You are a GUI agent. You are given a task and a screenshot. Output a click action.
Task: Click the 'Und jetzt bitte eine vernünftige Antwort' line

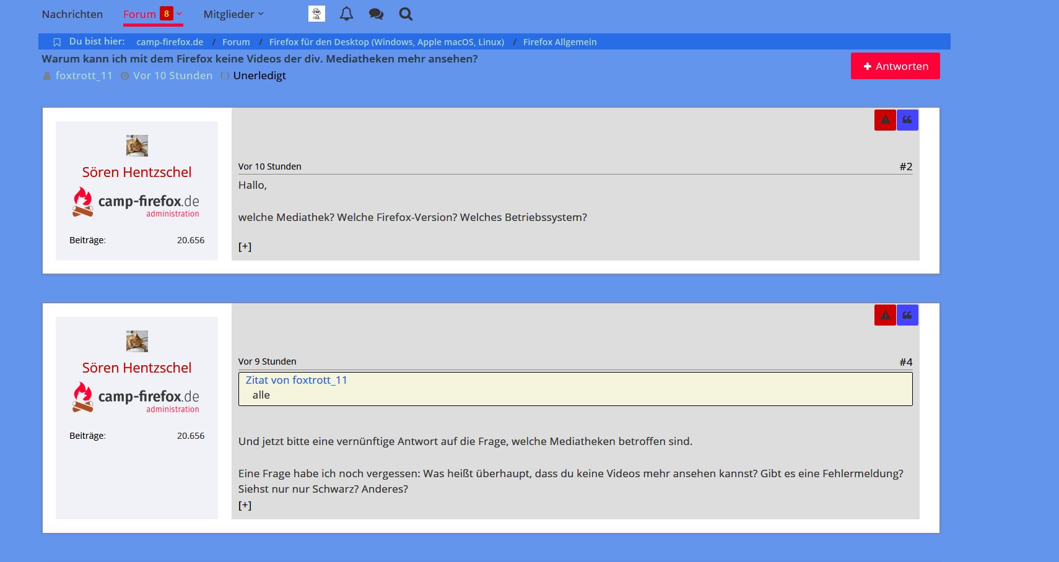[465, 441]
